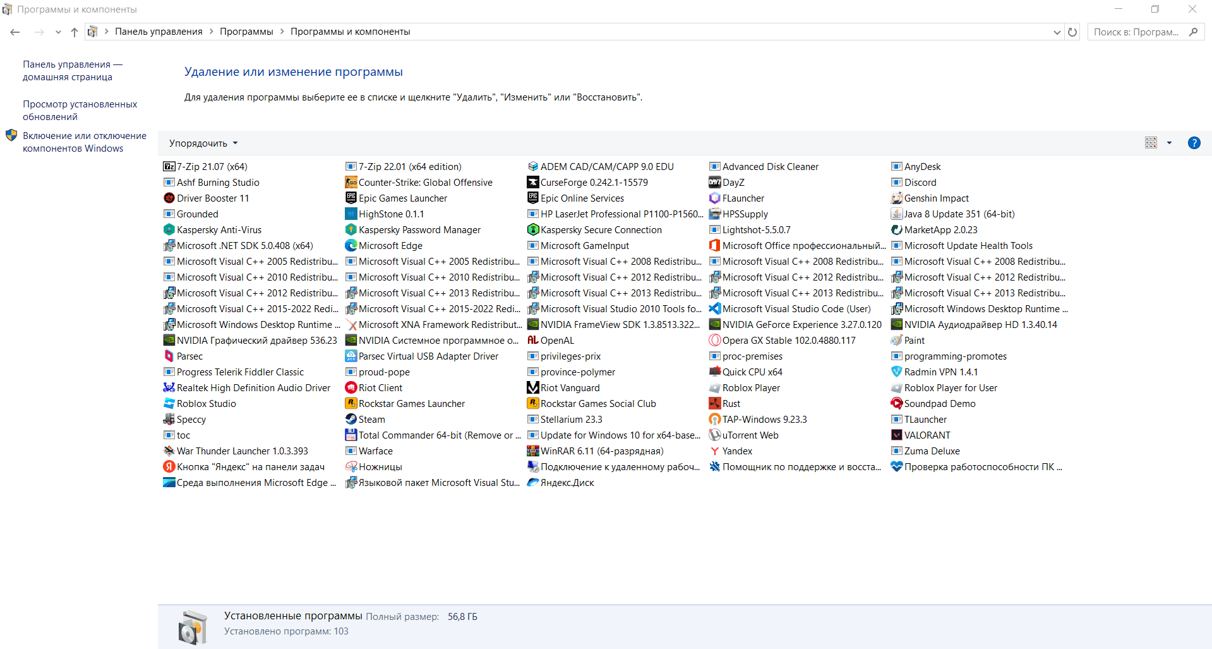Click the Riot Vanguard icon
The width and height of the screenshot is (1212, 649).
(x=533, y=387)
